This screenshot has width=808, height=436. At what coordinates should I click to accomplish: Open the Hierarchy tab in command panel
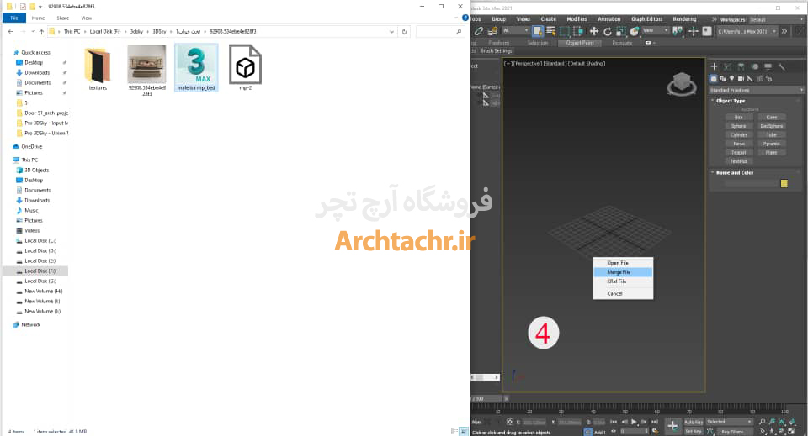[x=741, y=66]
